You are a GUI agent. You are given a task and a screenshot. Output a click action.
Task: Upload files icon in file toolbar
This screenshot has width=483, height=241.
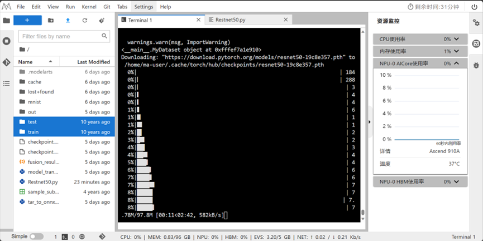click(x=68, y=20)
